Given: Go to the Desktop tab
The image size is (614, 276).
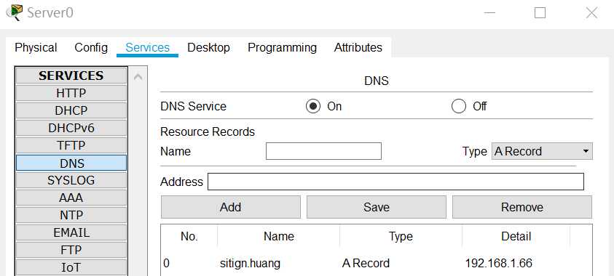Looking at the screenshot, I should (x=208, y=48).
